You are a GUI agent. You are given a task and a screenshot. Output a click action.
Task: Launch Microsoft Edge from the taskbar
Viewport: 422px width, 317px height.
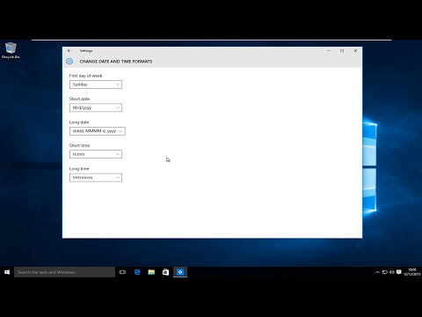tap(137, 272)
